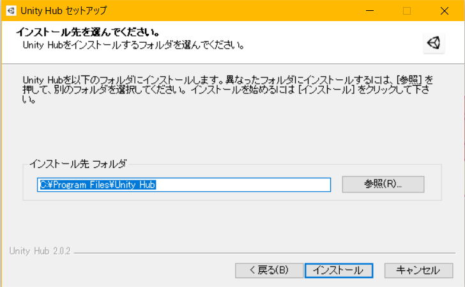The image size is (465, 287).
Task: Focus the C:¥Program Files¥Unity Hub path field
Action: (184, 185)
